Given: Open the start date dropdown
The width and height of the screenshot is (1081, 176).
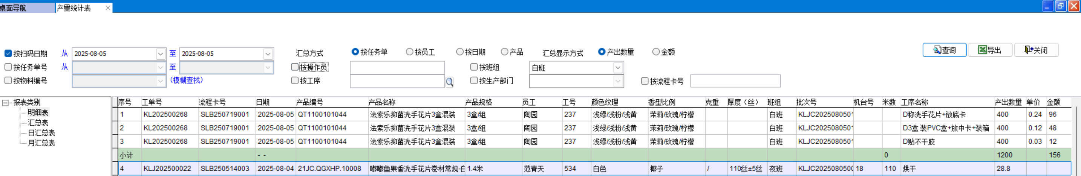Looking at the screenshot, I should pyautogui.click(x=160, y=54).
